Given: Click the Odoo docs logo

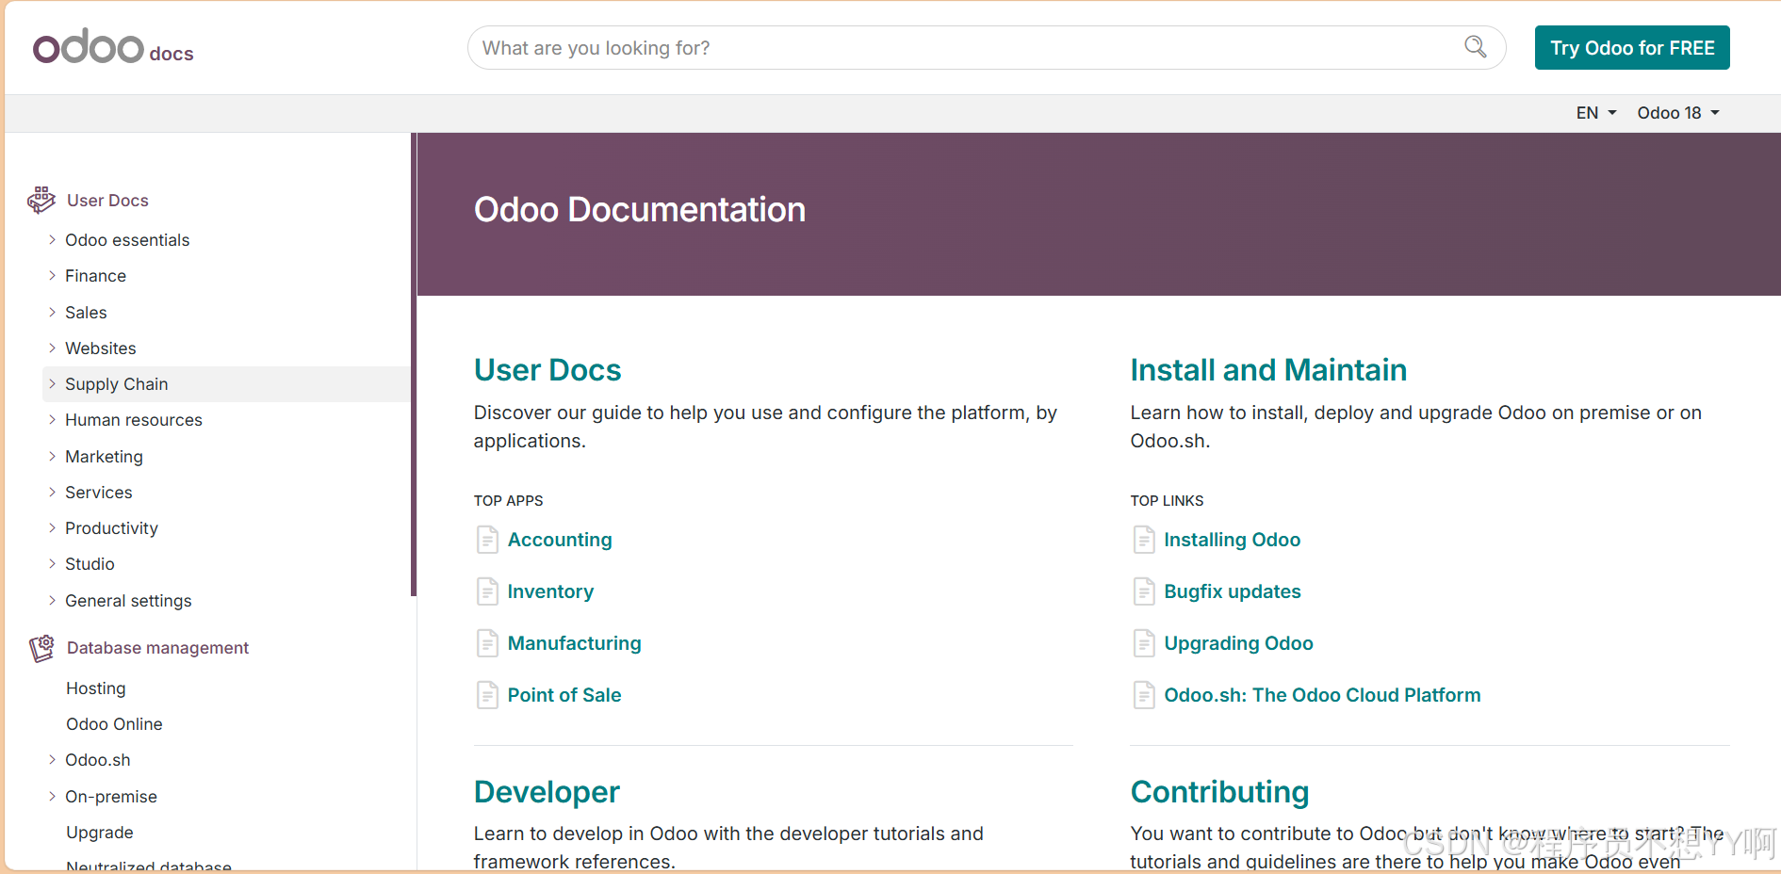Looking at the screenshot, I should coord(113,46).
